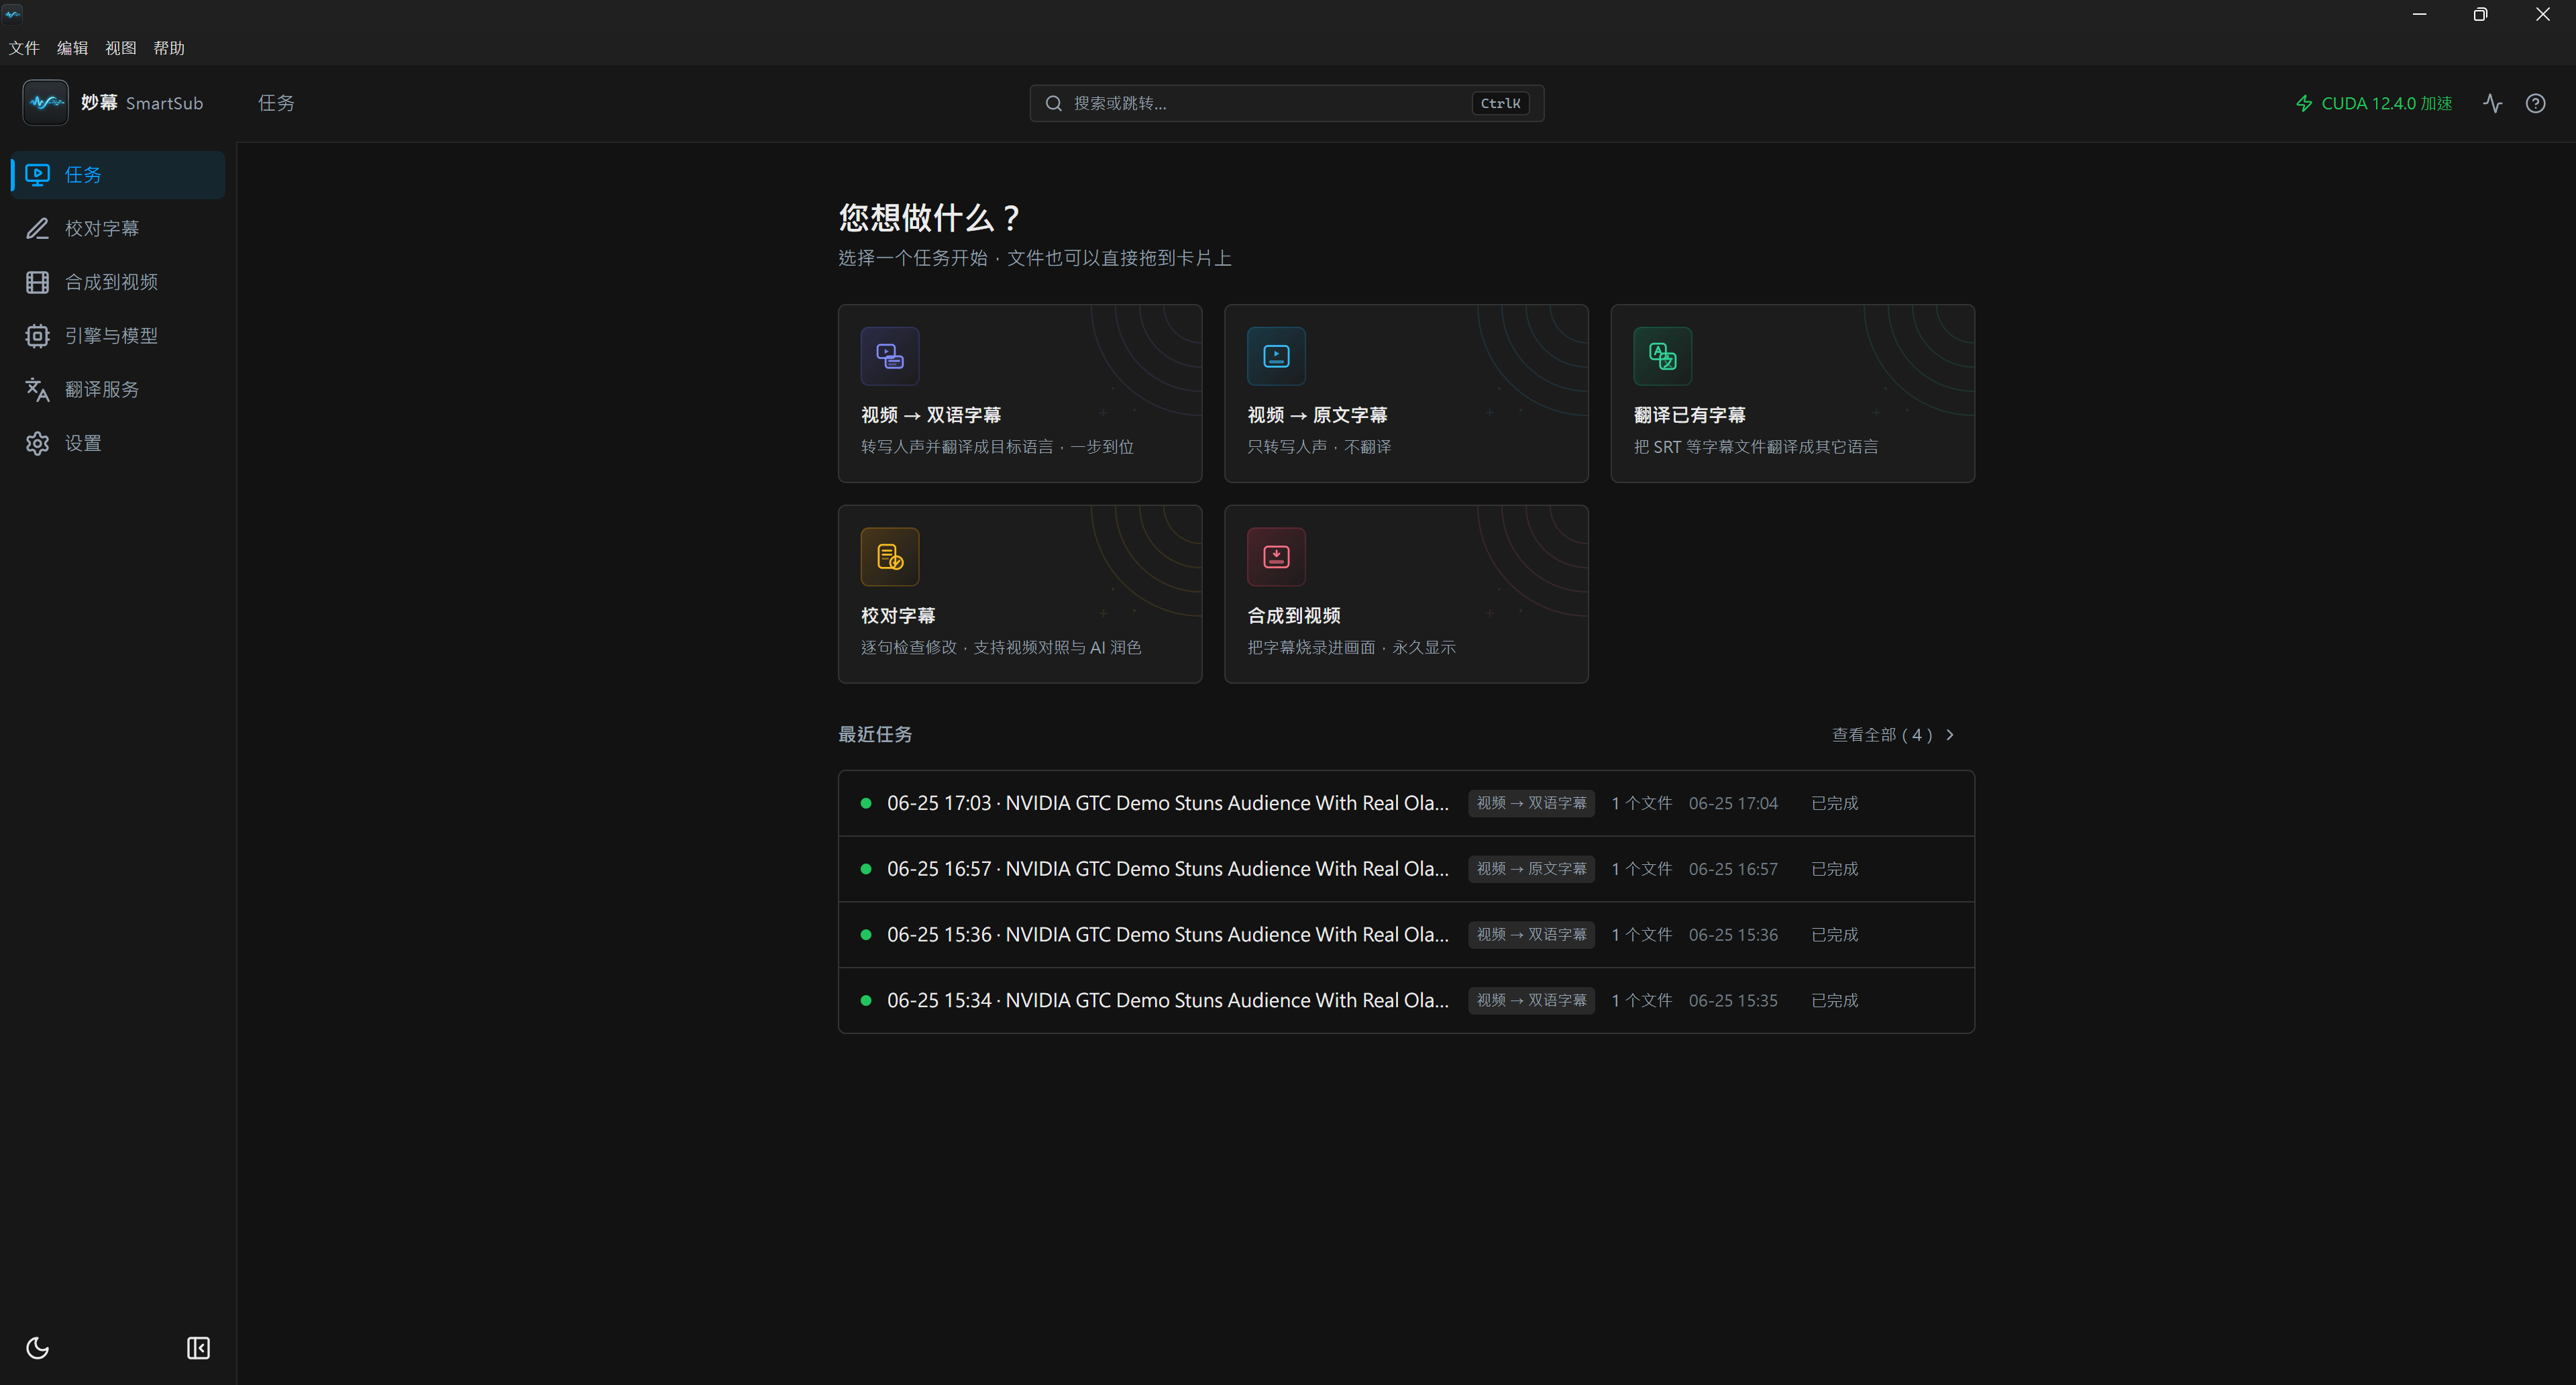The height and width of the screenshot is (1385, 2576).
Task: Restore down the application window
Action: tap(2480, 14)
